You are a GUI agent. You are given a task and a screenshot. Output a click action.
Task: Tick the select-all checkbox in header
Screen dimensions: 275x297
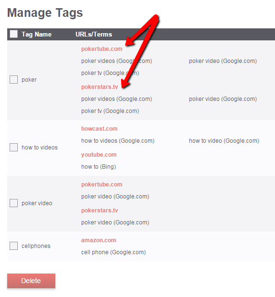[13, 34]
